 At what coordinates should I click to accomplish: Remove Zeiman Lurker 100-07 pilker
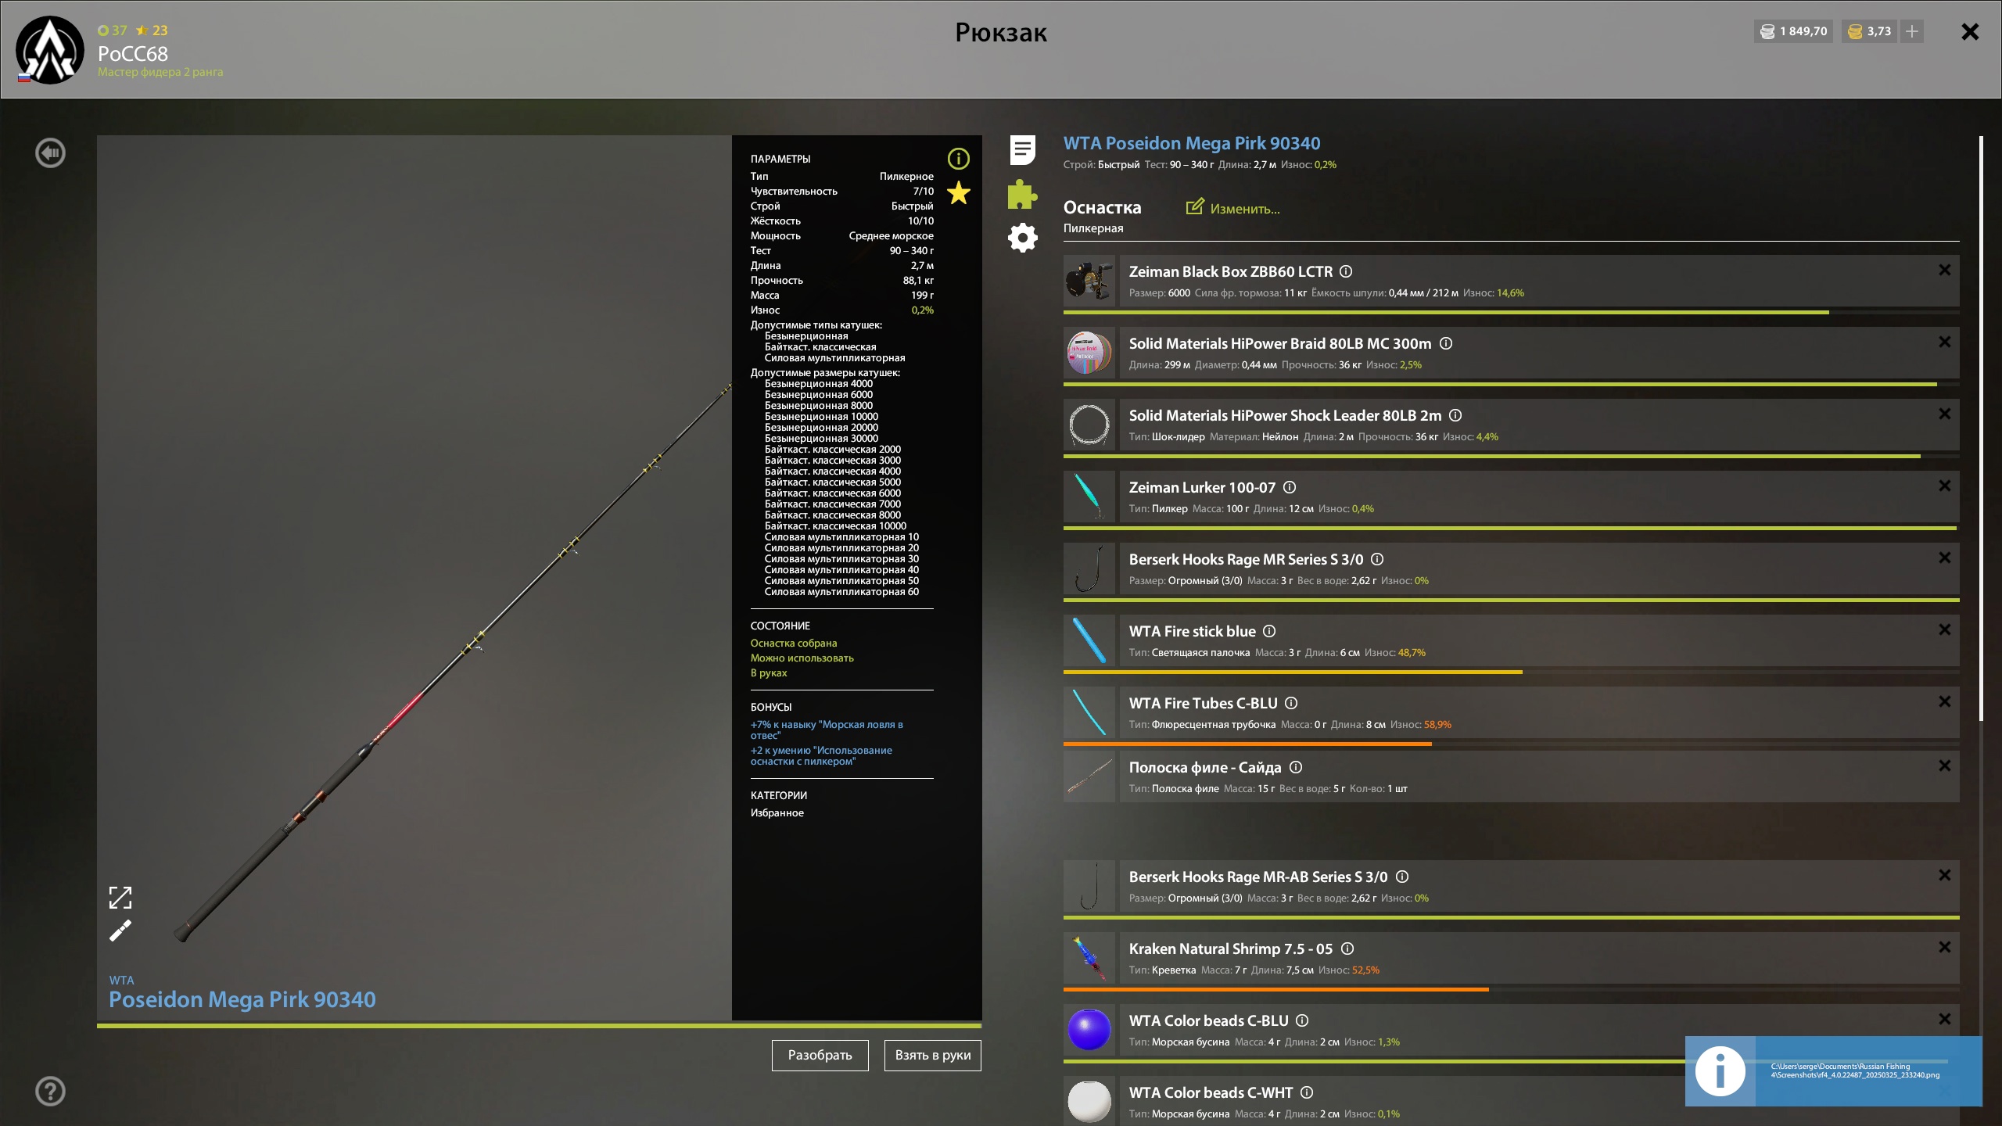point(1945,486)
